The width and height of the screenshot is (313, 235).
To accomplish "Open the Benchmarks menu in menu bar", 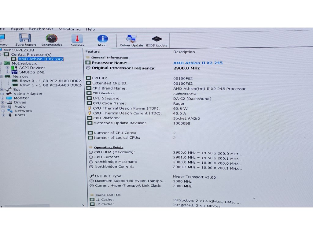I will coord(41,29).
